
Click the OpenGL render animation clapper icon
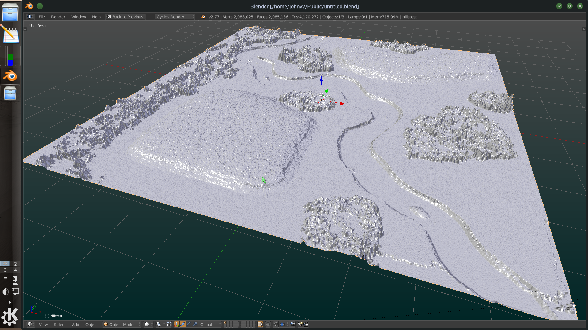(306, 324)
